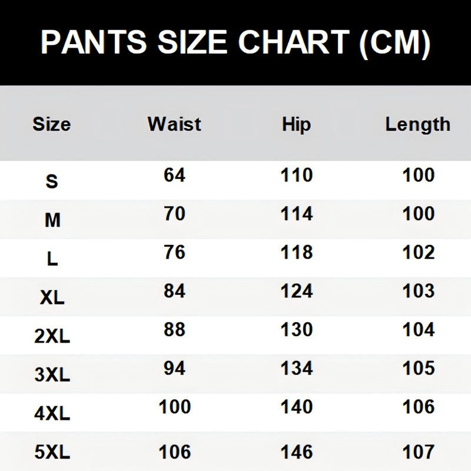
Task: Click the Pants Size Chart title
Action: point(235,42)
